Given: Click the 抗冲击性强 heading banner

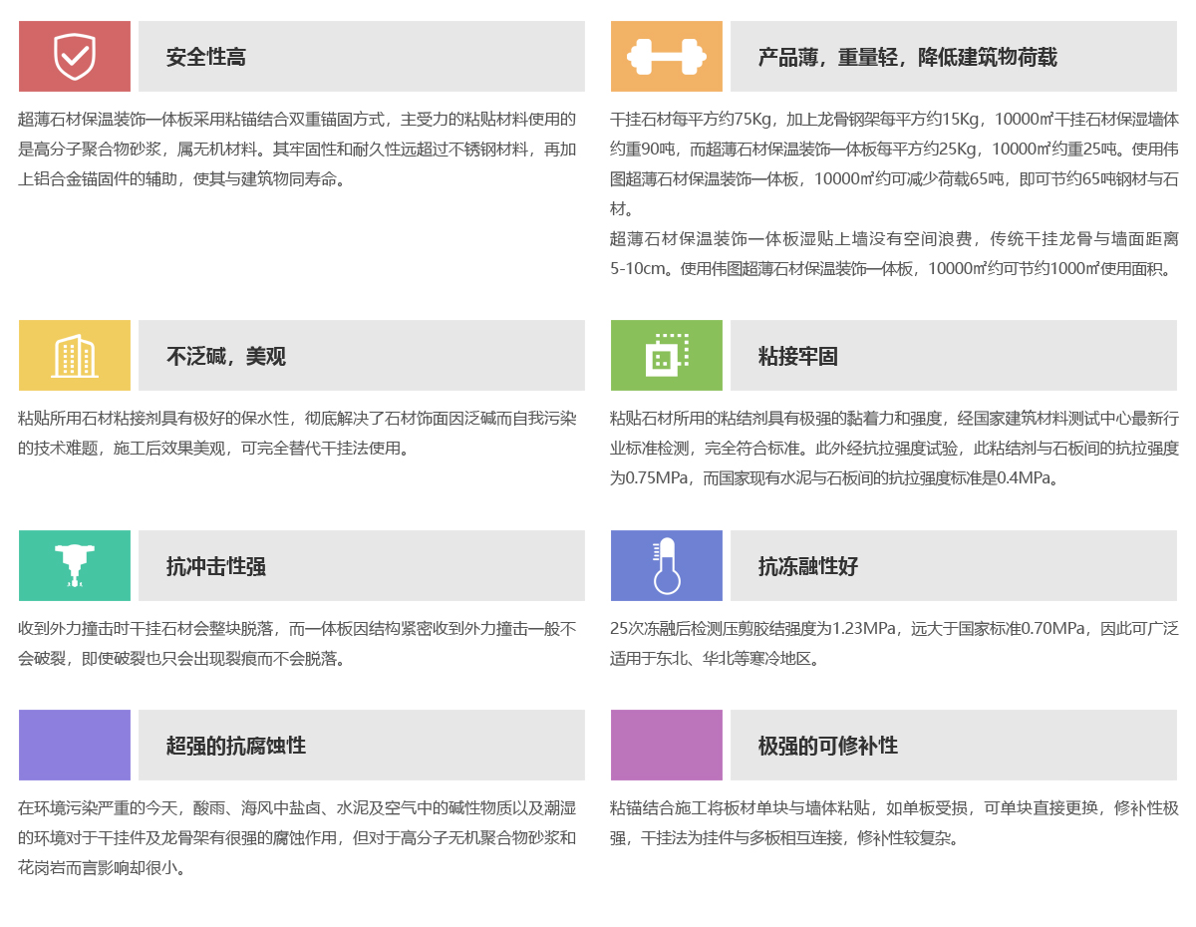Looking at the screenshot, I should click(x=359, y=565).
